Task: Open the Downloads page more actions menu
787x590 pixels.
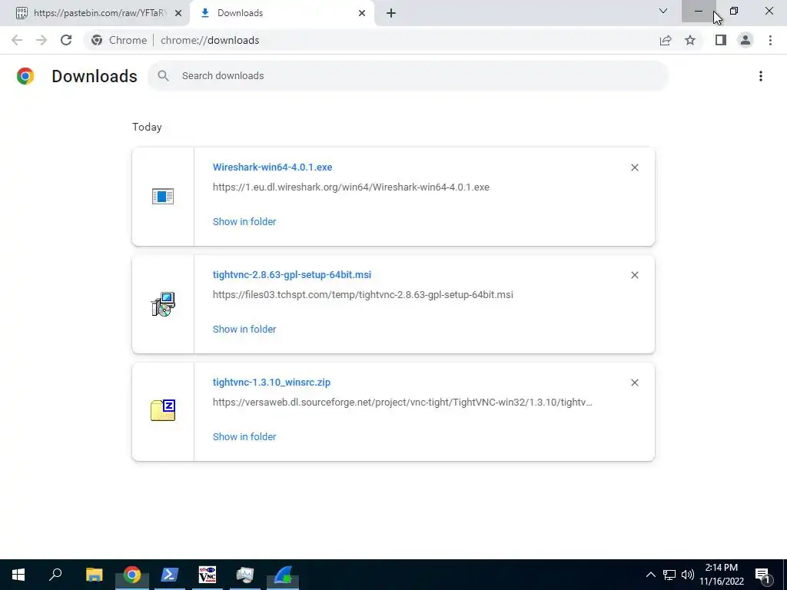Action: pos(761,76)
